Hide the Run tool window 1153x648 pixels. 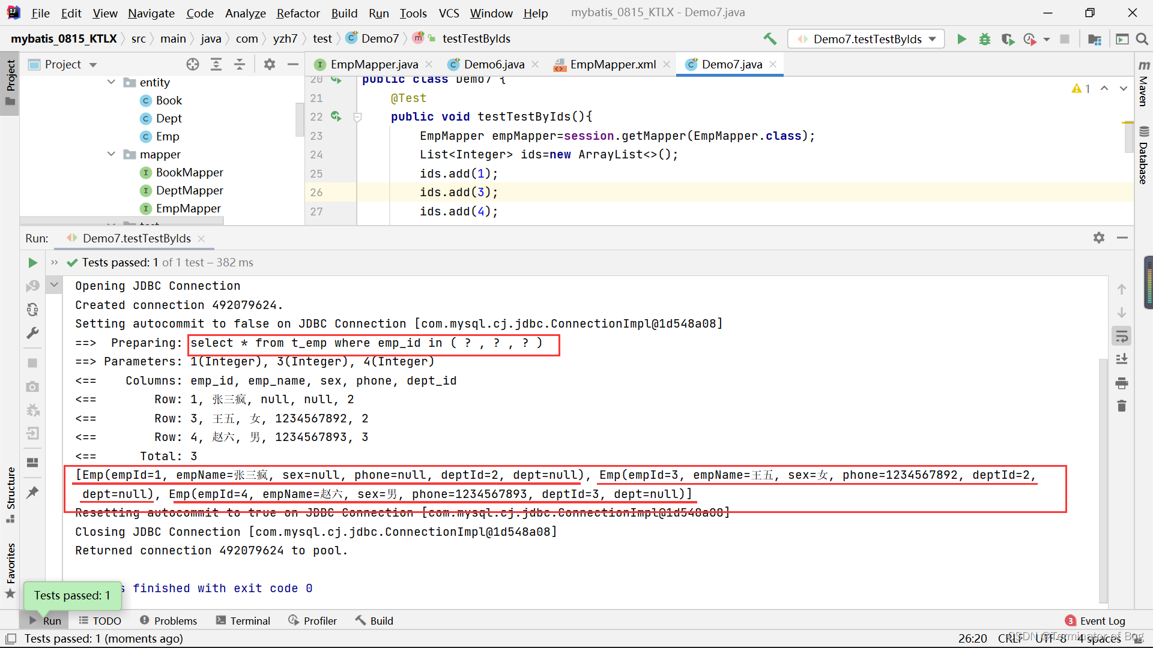(1122, 238)
